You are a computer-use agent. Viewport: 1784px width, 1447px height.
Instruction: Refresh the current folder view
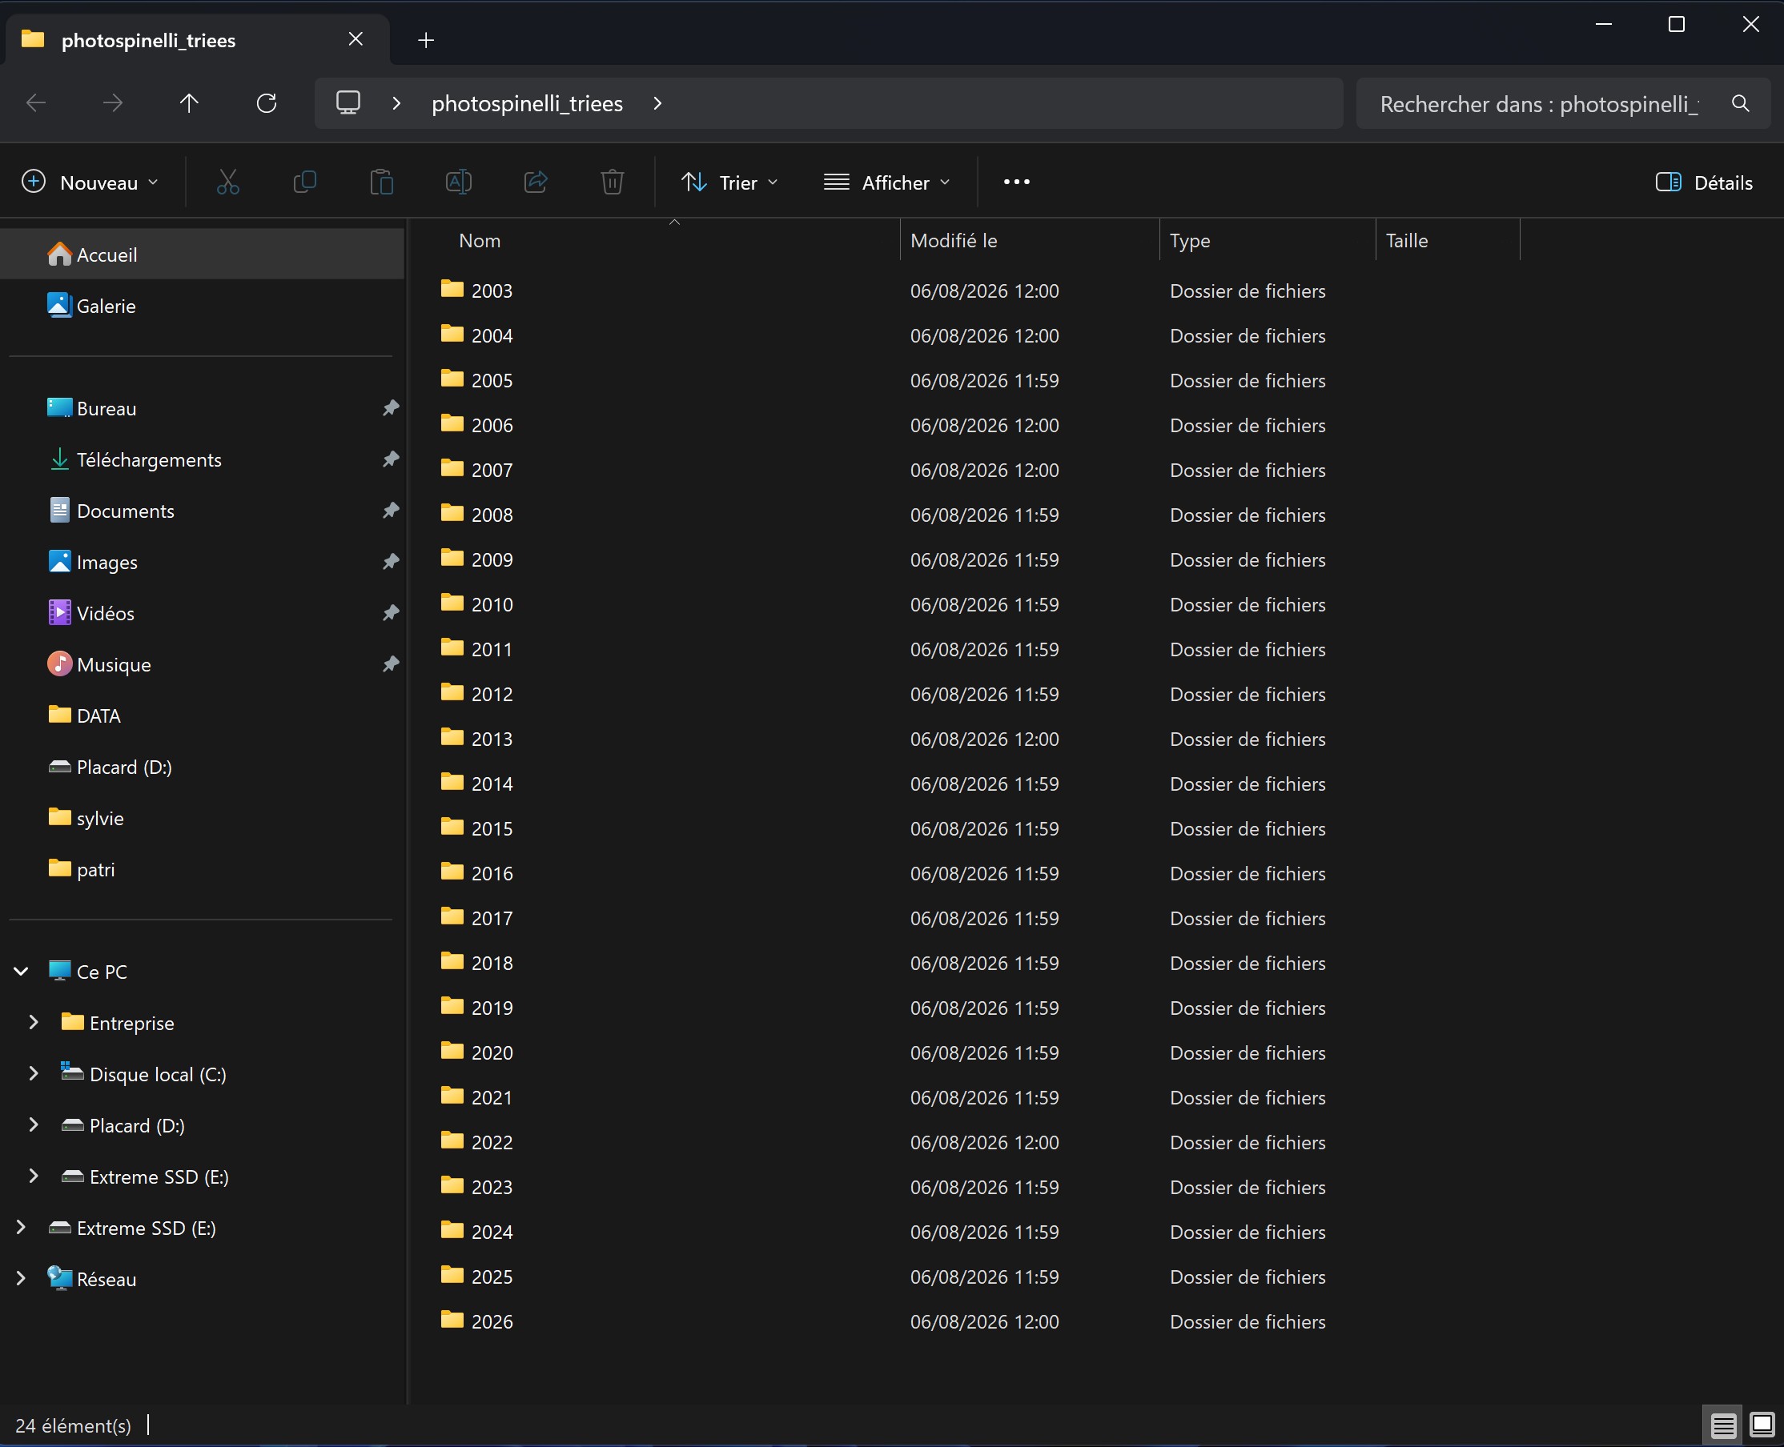coord(267,103)
